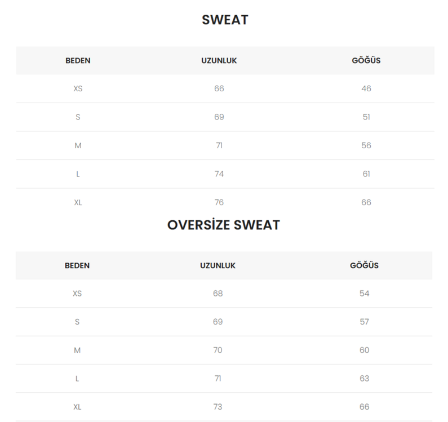
Task: Click the GÖĞÜS header in oversize table
Action: 364,265
